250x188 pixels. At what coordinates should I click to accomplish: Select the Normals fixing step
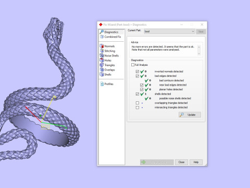[x=107, y=46]
